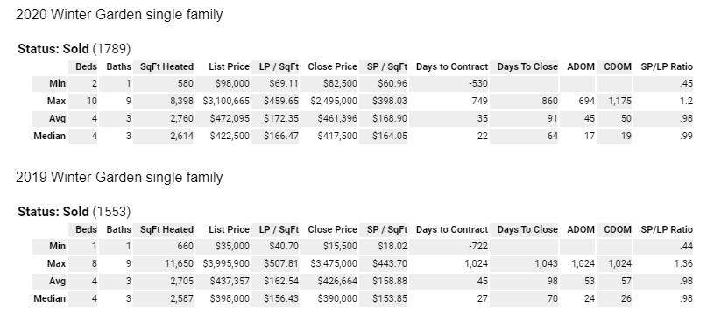The height and width of the screenshot is (329, 707).
Task: Select the 2020 max list price $3,100,665
Action: click(x=226, y=101)
